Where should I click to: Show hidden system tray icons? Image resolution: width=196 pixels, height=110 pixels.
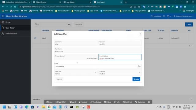157,107
